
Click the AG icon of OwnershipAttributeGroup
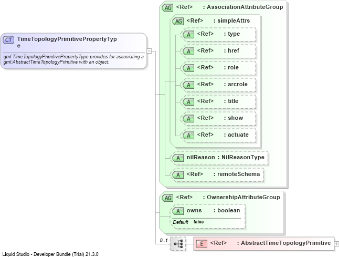168,198
